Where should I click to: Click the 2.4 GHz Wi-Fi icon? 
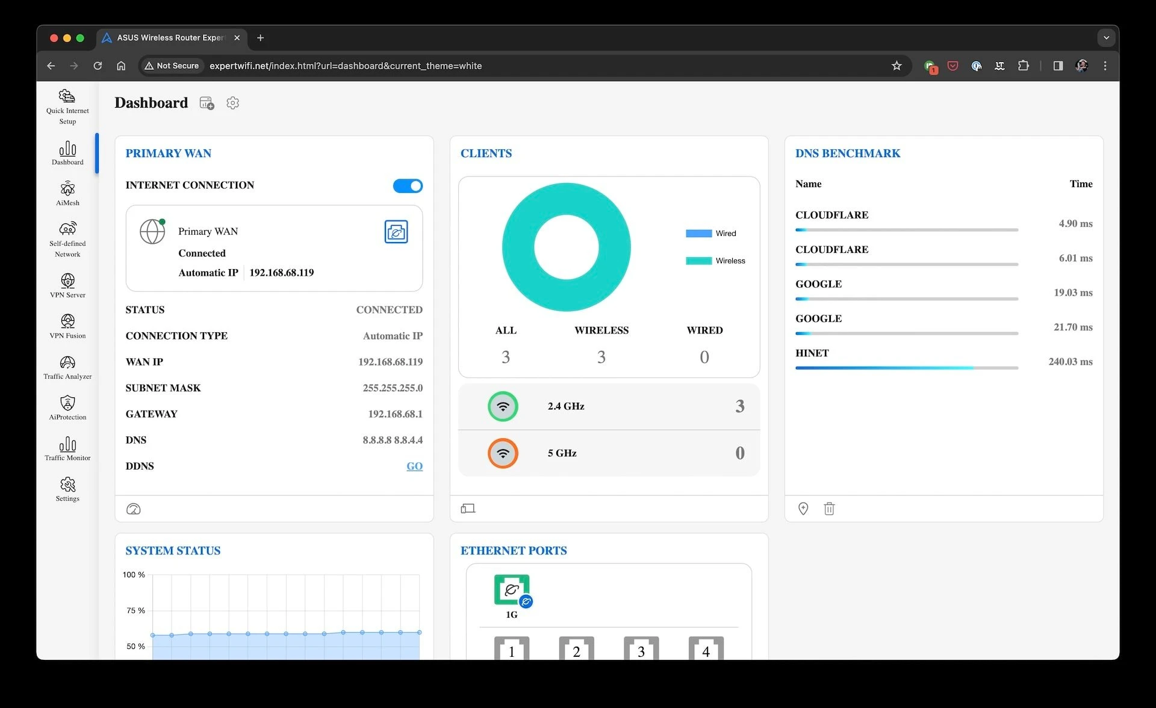503,406
